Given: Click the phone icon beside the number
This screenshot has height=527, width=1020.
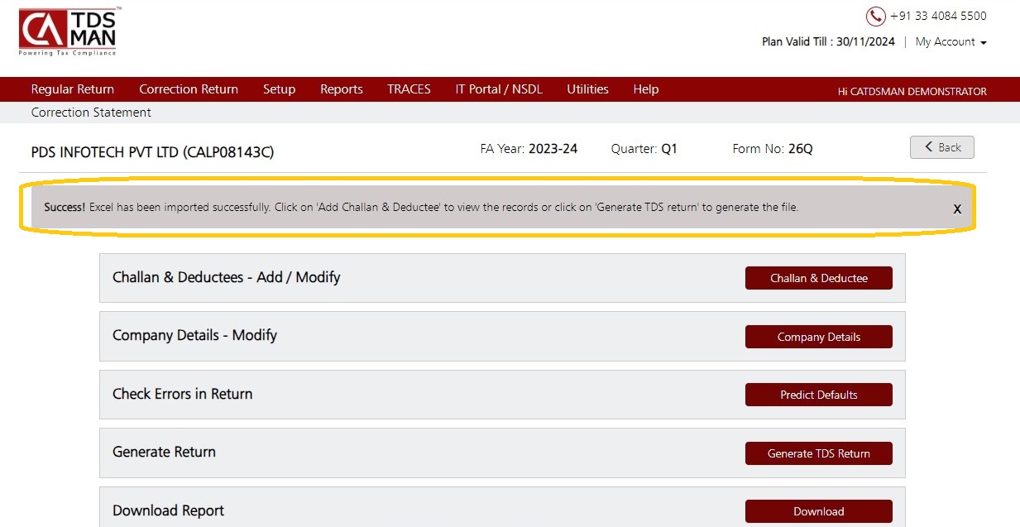Looking at the screenshot, I should click(875, 17).
